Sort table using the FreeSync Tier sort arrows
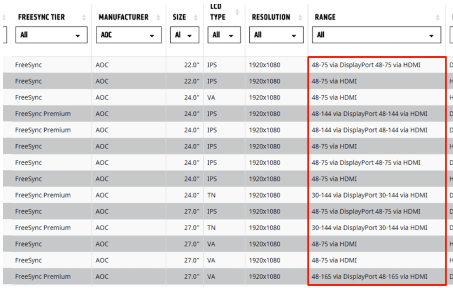453x288 pixels. [84, 18]
